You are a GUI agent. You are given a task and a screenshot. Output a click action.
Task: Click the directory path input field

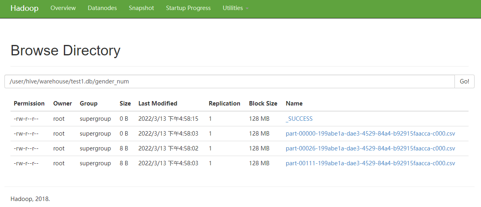point(229,81)
